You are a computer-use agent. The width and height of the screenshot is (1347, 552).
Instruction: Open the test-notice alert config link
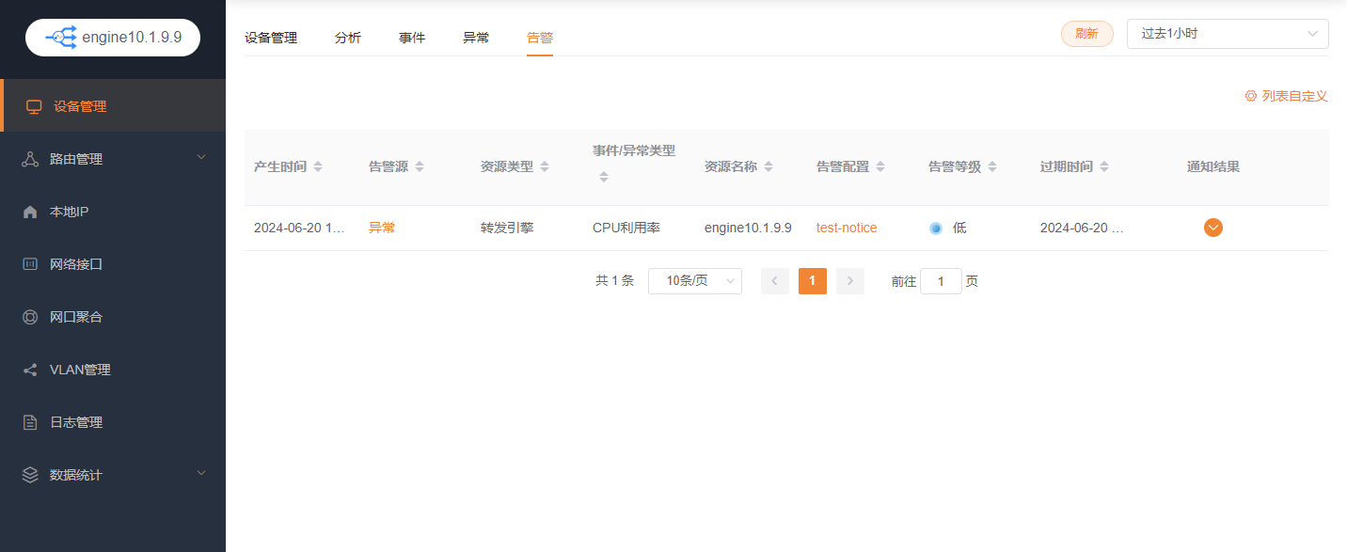846,228
